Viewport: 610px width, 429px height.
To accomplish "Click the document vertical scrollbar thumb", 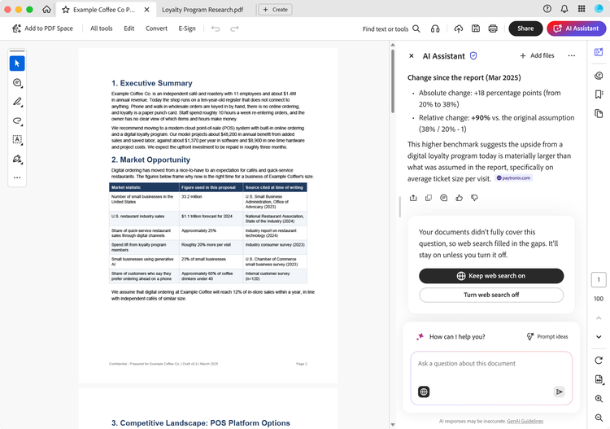I will (393, 81).
